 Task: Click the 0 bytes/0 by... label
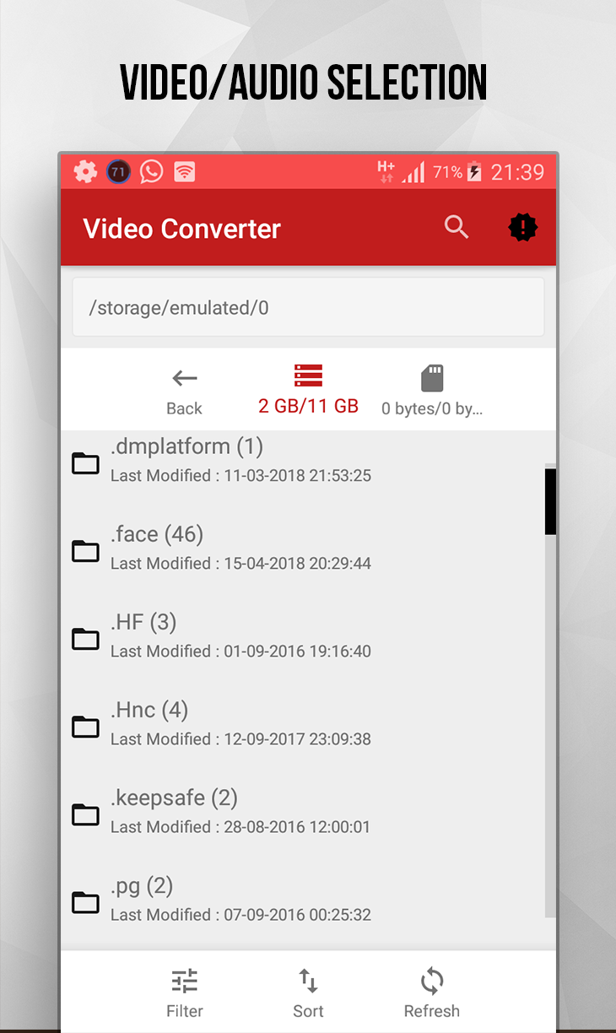(x=432, y=409)
